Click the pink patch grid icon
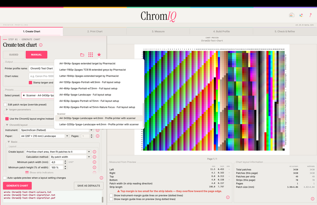Screen dimensions: 317x205 pyautogui.click(x=91, y=55)
